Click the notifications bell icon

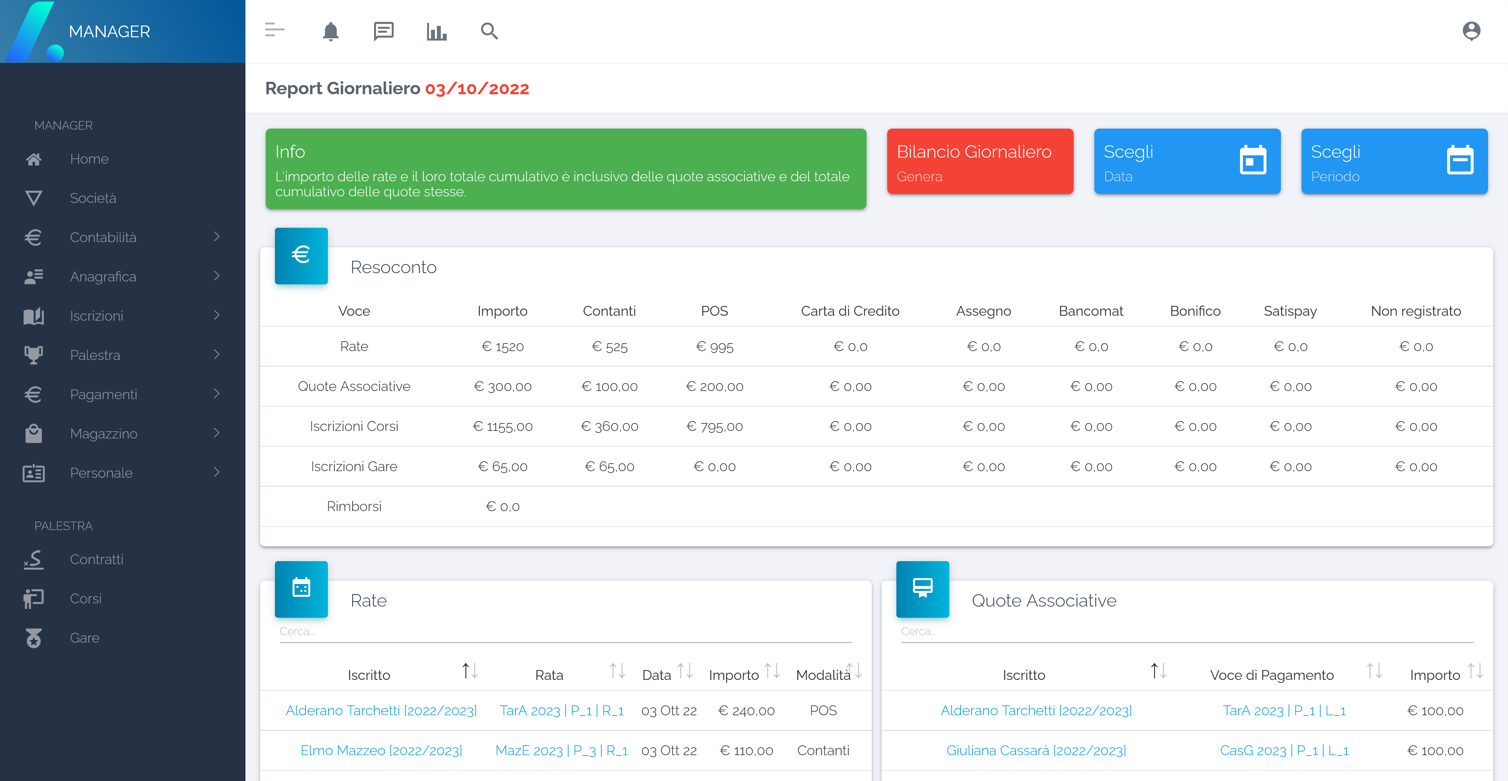(331, 31)
